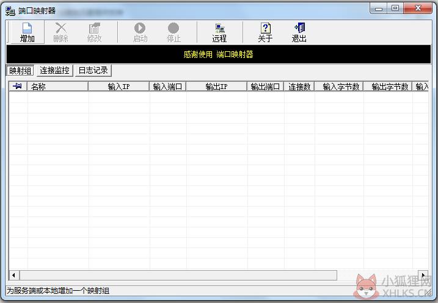Click the 感谢使用 端口映射器 banner text
The height and width of the screenshot is (303, 438).
(x=219, y=54)
